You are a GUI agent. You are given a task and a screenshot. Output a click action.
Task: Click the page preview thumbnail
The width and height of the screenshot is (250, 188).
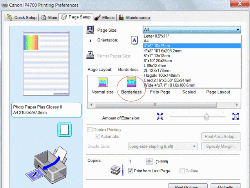[46, 63]
